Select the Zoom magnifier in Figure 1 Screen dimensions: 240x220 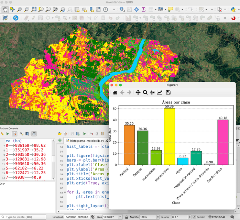pos(145,92)
